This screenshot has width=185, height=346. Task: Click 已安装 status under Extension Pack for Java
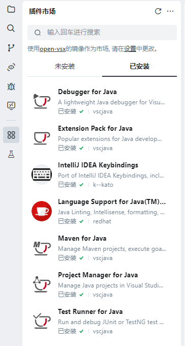point(67,148)
